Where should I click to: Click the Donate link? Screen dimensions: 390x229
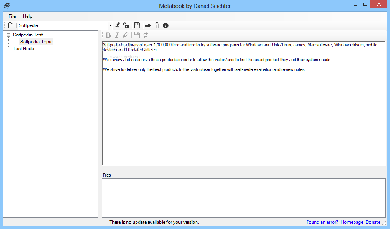point(373,222)
